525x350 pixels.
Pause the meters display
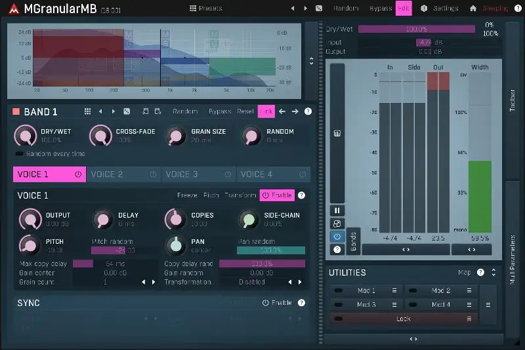[337, 210]
